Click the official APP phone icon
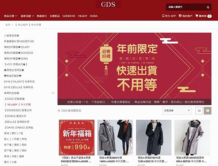Image resolution: width=218 pixels, height=166 pixels. pyautogui.click(x=163, y=16)
